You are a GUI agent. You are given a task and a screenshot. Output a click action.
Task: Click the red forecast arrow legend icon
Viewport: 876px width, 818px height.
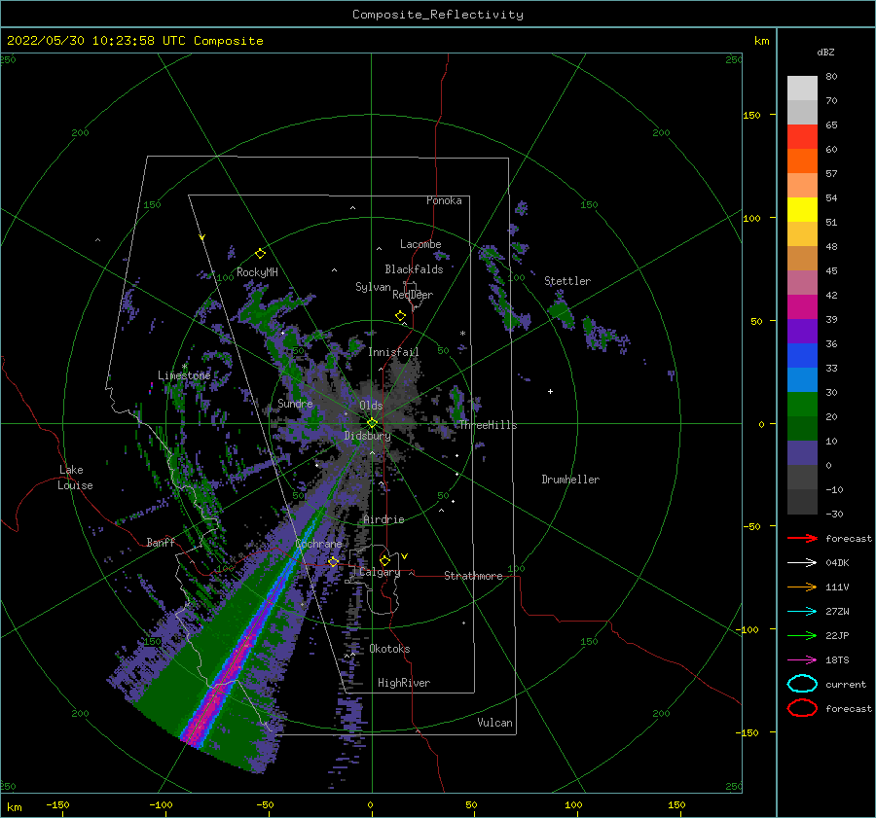tap(802, 538)
